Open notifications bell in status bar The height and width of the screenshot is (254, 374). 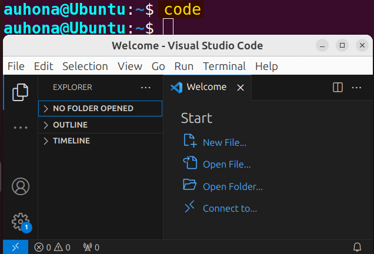click(357, 247)
